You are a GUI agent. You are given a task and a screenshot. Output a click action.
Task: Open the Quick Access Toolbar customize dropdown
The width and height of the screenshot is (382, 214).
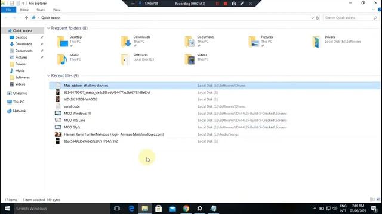(23, 4)
